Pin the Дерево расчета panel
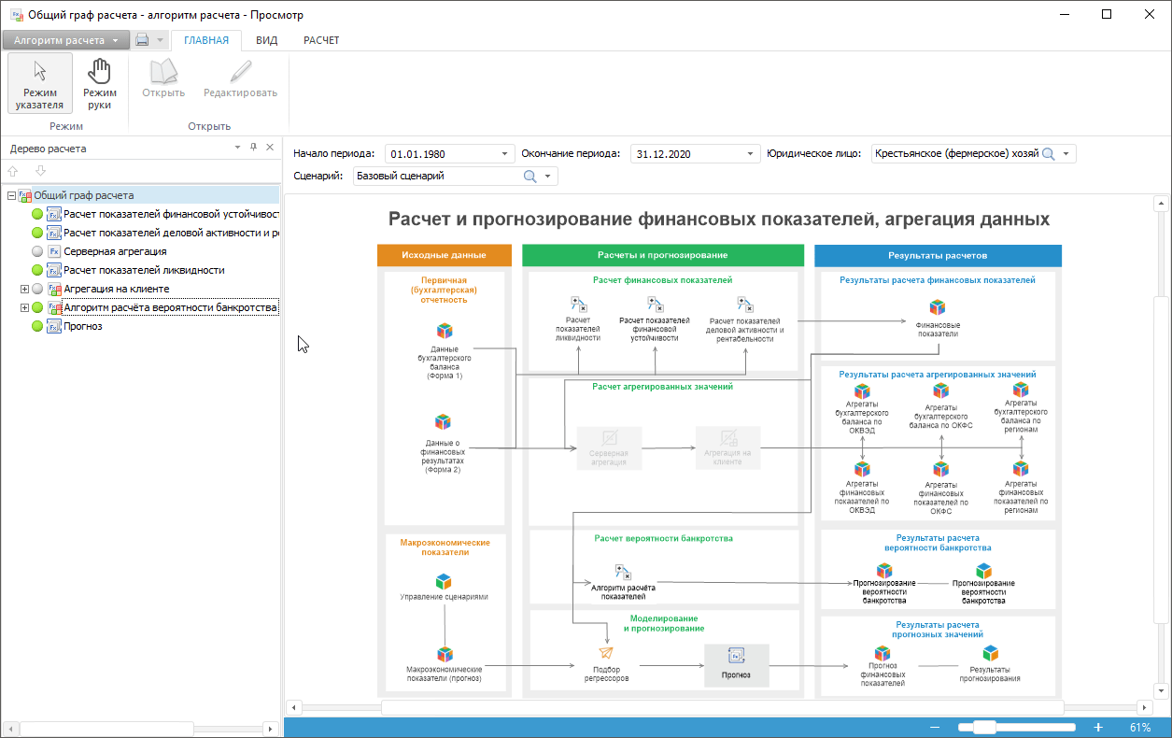This screenshot has width=1172, height=738. tap(253, 148)
